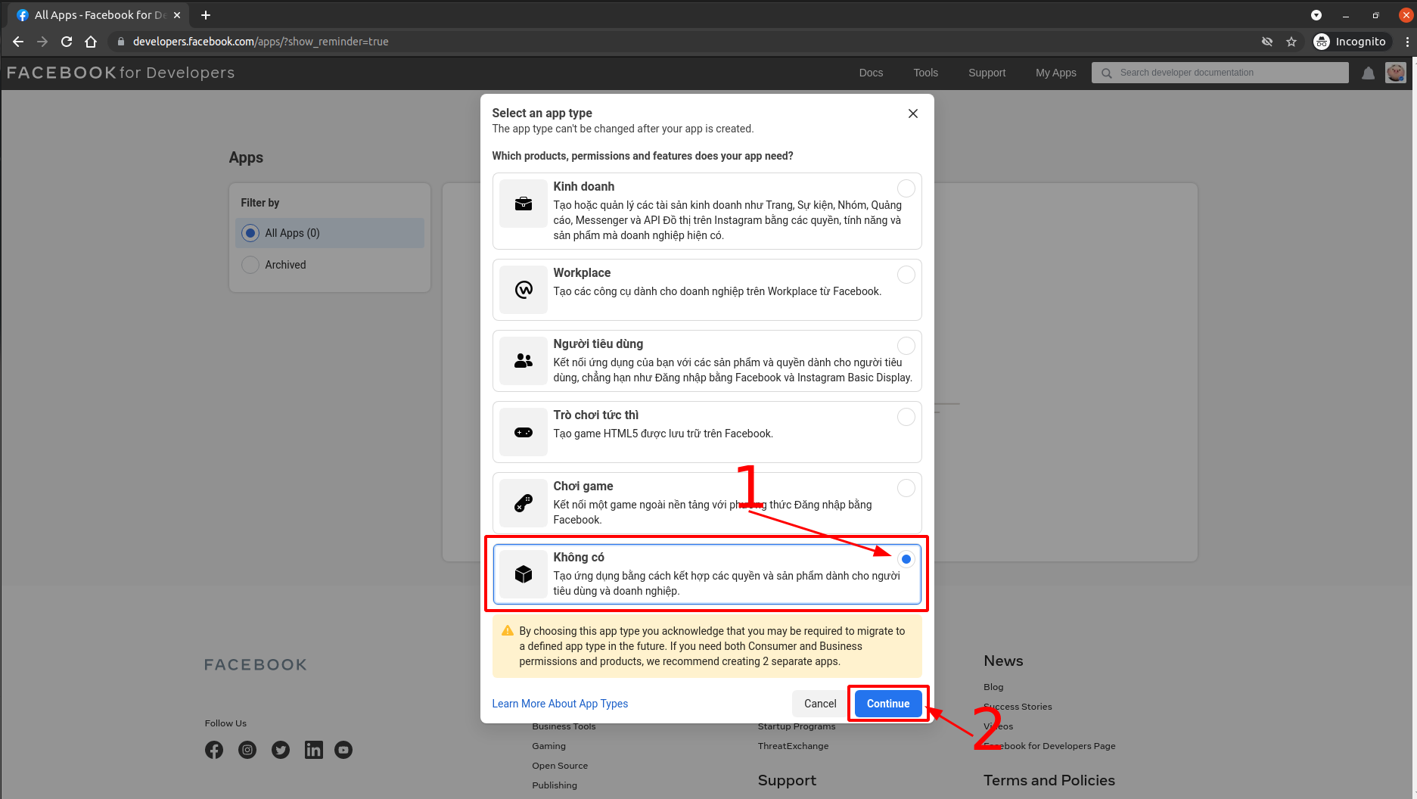Open the Chrome three-dot menu
1417x799 pixels.
click(1407, 42)
